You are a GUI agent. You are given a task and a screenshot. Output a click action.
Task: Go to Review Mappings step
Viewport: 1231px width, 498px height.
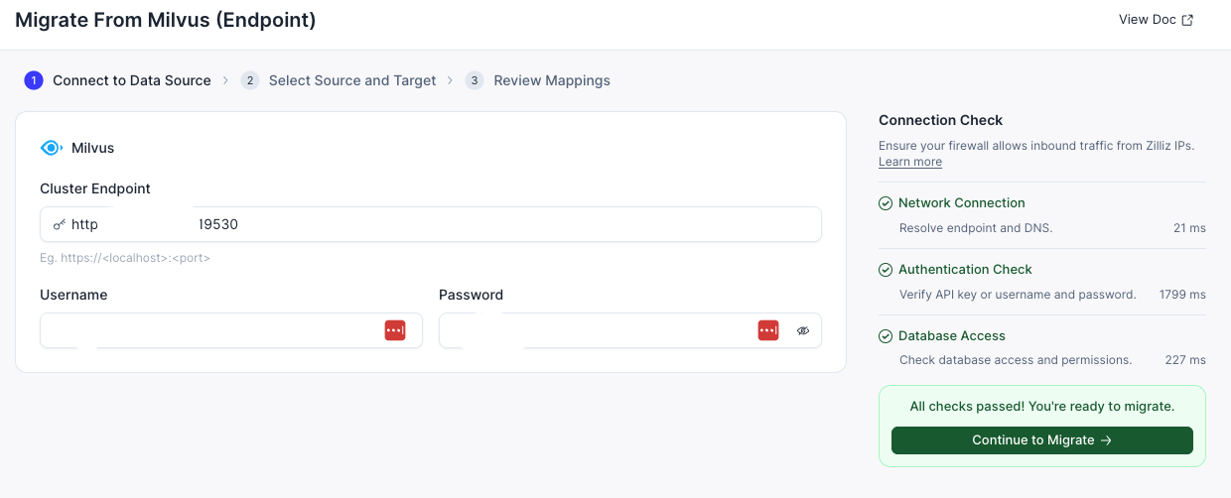coord(552,80)
